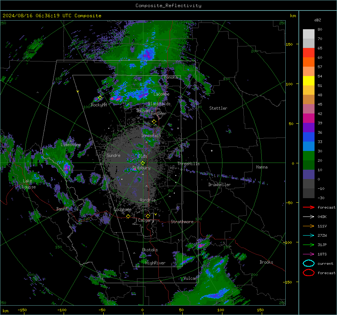Click the Limestone label
Screen dimensions: 337x315
(71, 145)
